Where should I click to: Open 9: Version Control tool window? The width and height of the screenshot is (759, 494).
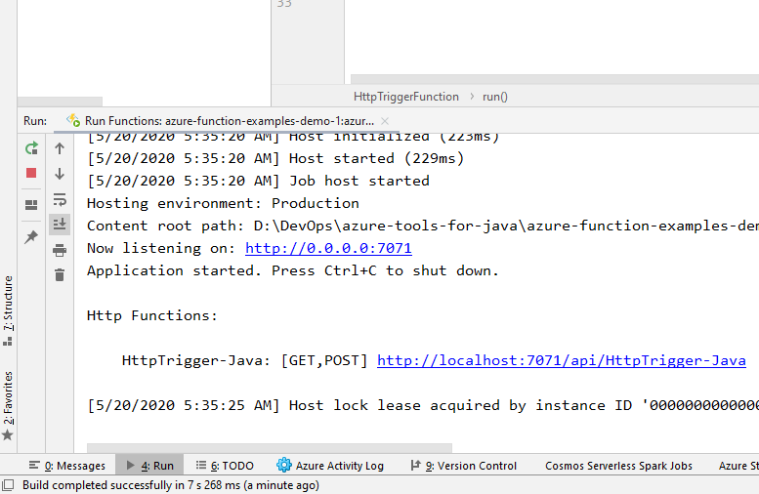click(x=464, y=466)
